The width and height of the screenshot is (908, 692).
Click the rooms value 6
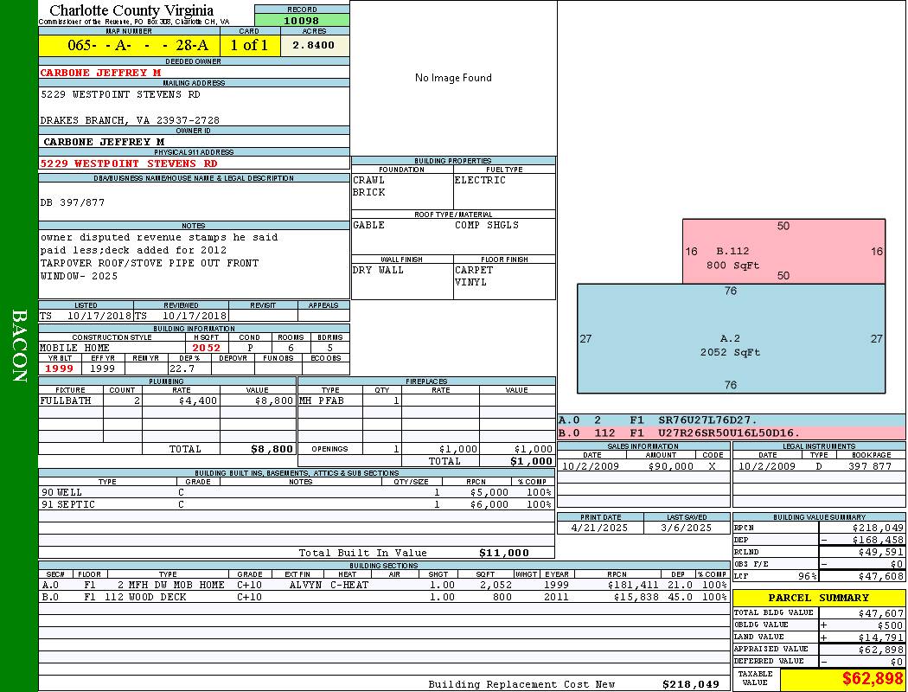click(291, 348)
